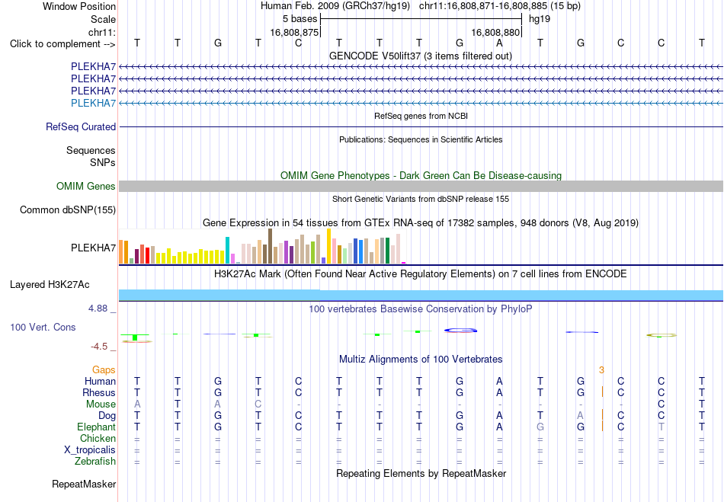724x502 pixels.
Task: Click the 16,808,875 coordinate tick label
Action: (x=294, y=32)
